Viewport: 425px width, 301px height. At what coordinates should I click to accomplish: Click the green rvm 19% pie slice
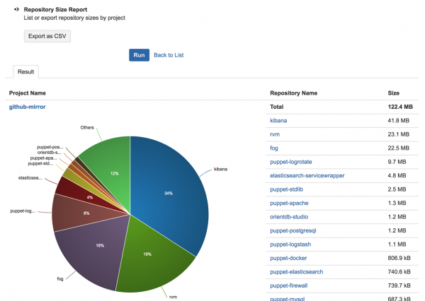pos(152,257)
